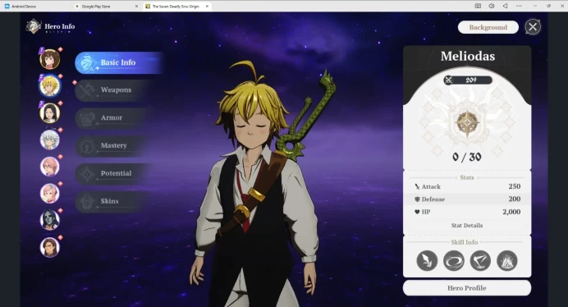Open the emulator keyboard icon
The width and height of the screenshot is (568, 307).
pyautogui.click(x=478, y=6)
